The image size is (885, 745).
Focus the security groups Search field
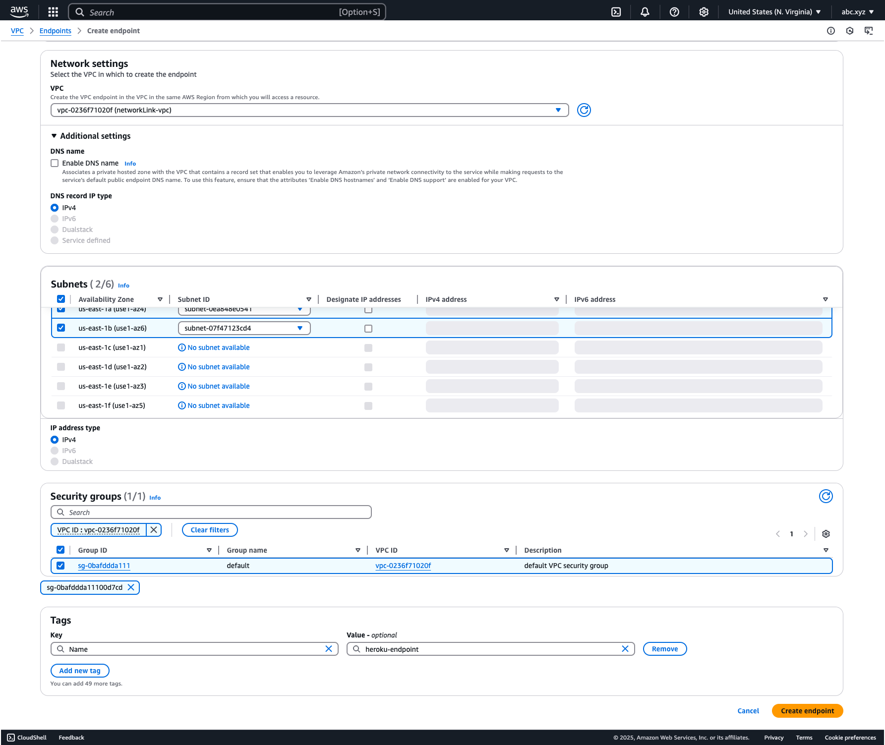pos(211,512)
